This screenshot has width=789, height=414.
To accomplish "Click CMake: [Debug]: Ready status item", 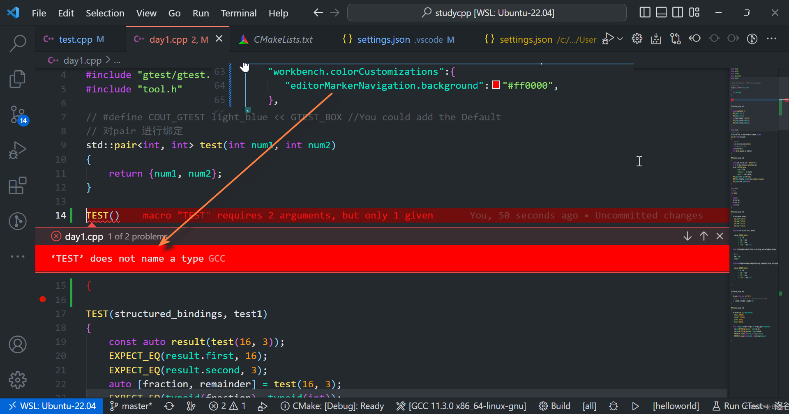I will (x=332, y=406).
